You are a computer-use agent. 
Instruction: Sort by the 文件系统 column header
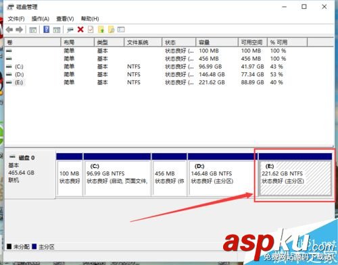pos(143,42)
